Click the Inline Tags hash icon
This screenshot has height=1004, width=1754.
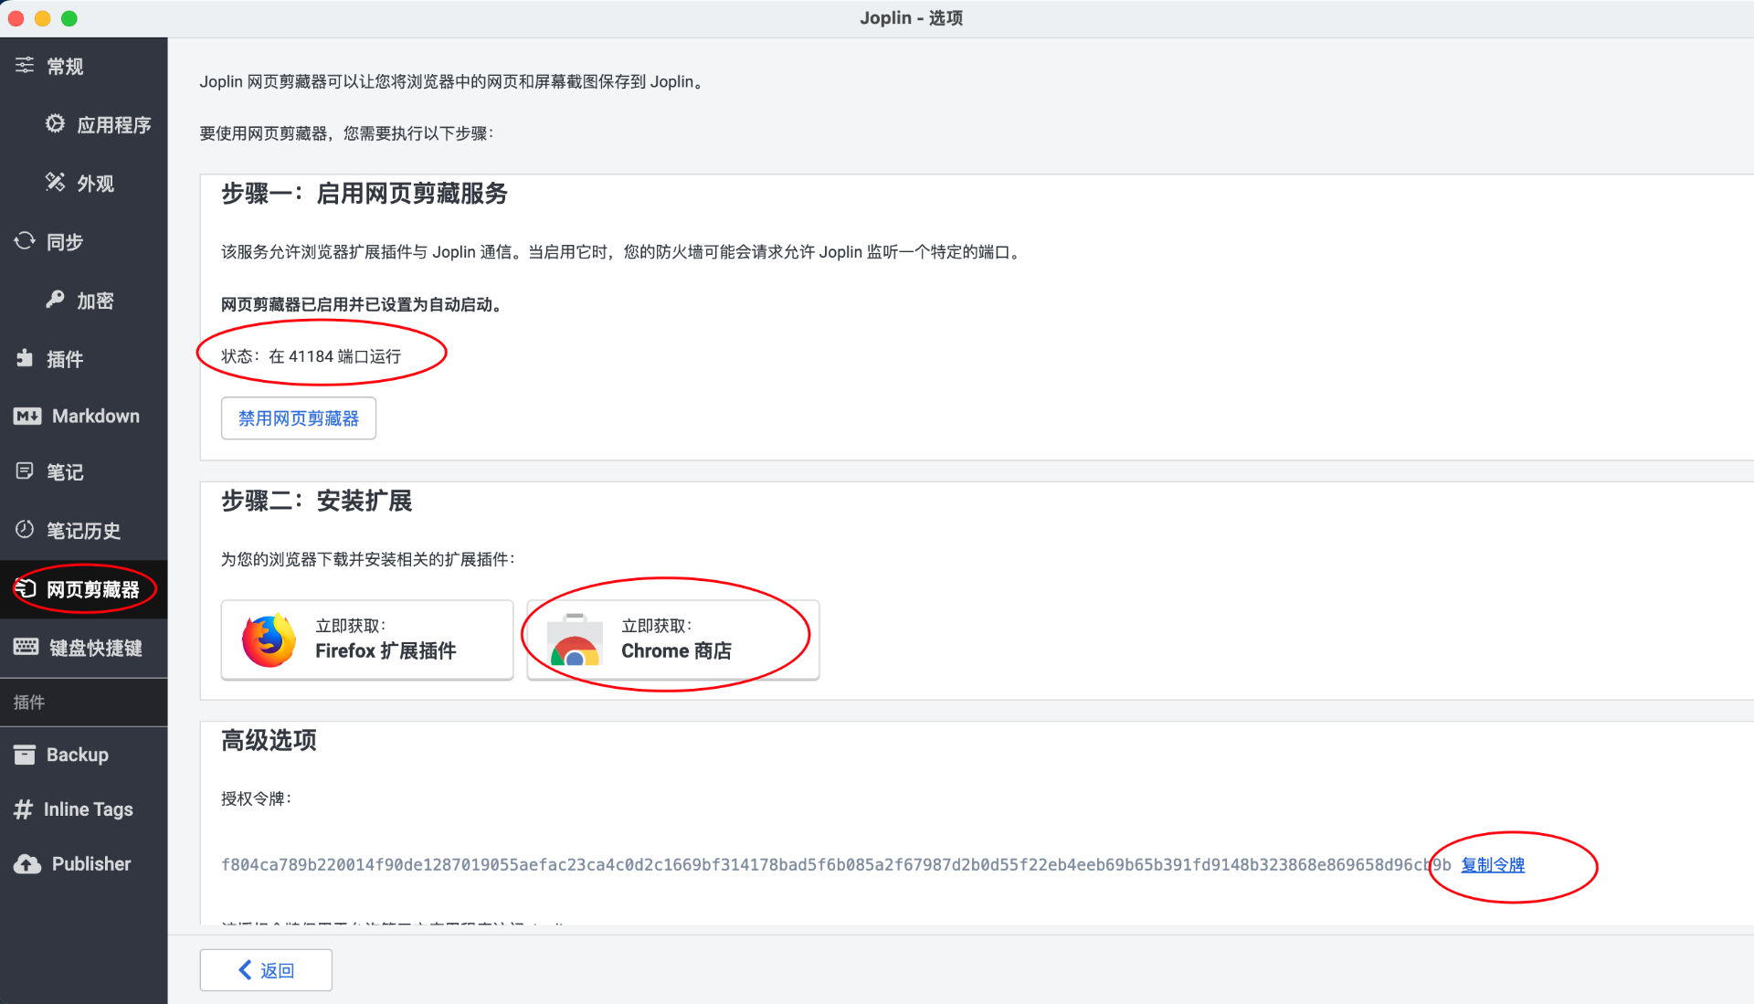pos(24,809)
